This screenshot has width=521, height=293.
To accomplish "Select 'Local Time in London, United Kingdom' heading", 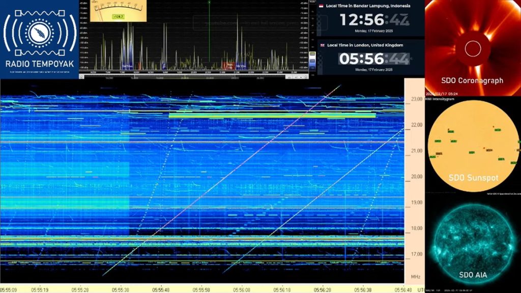I will 365,45.
